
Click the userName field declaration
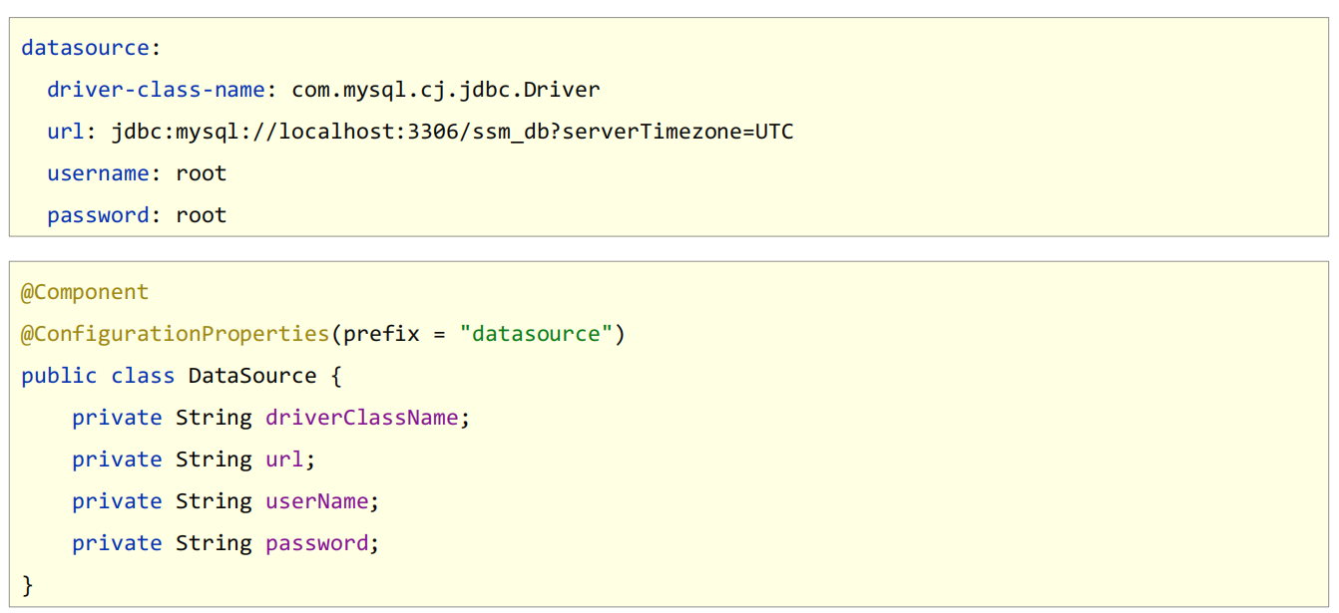316,501
